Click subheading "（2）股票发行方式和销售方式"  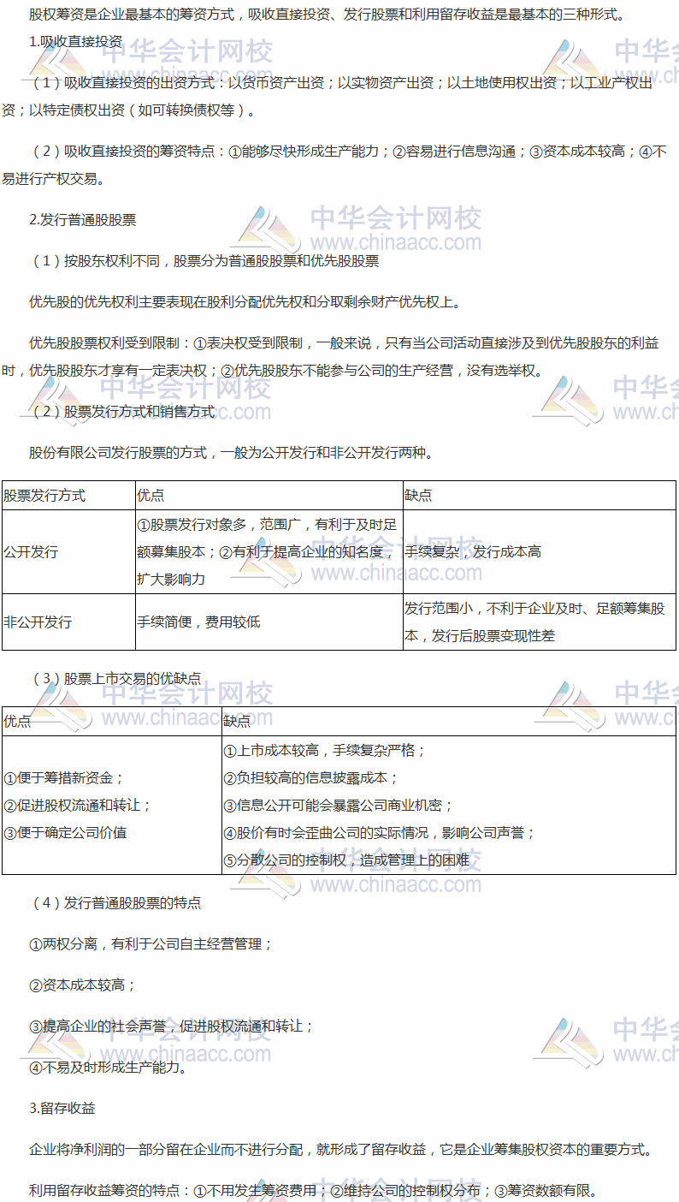click(x=122, y=412)
